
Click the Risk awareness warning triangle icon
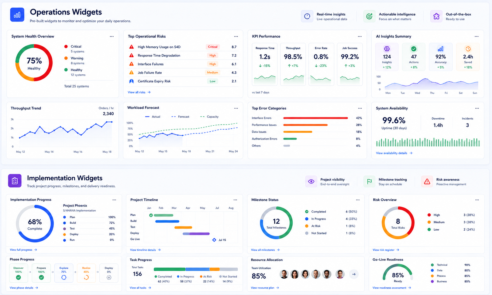coord(427,181)
